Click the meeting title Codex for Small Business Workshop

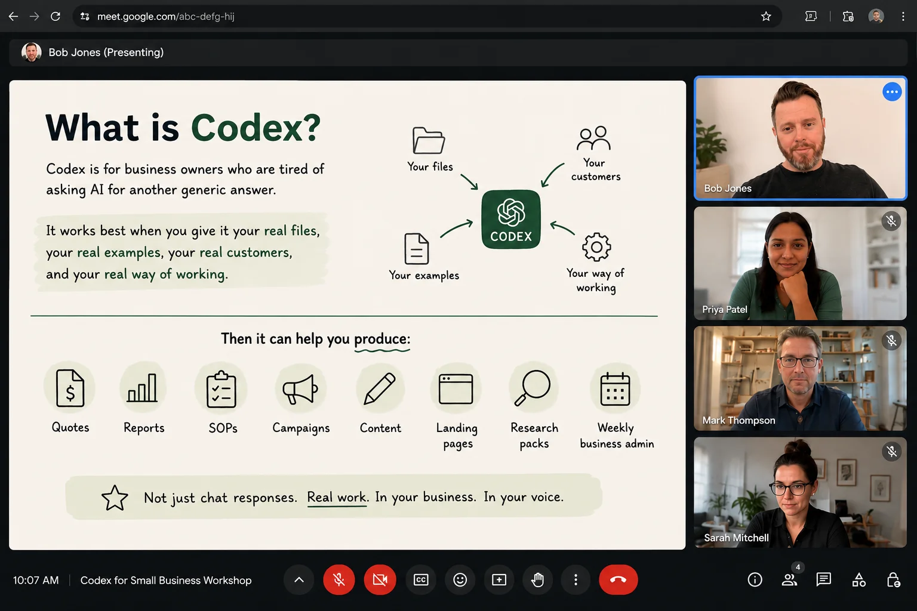coord(166,581)
